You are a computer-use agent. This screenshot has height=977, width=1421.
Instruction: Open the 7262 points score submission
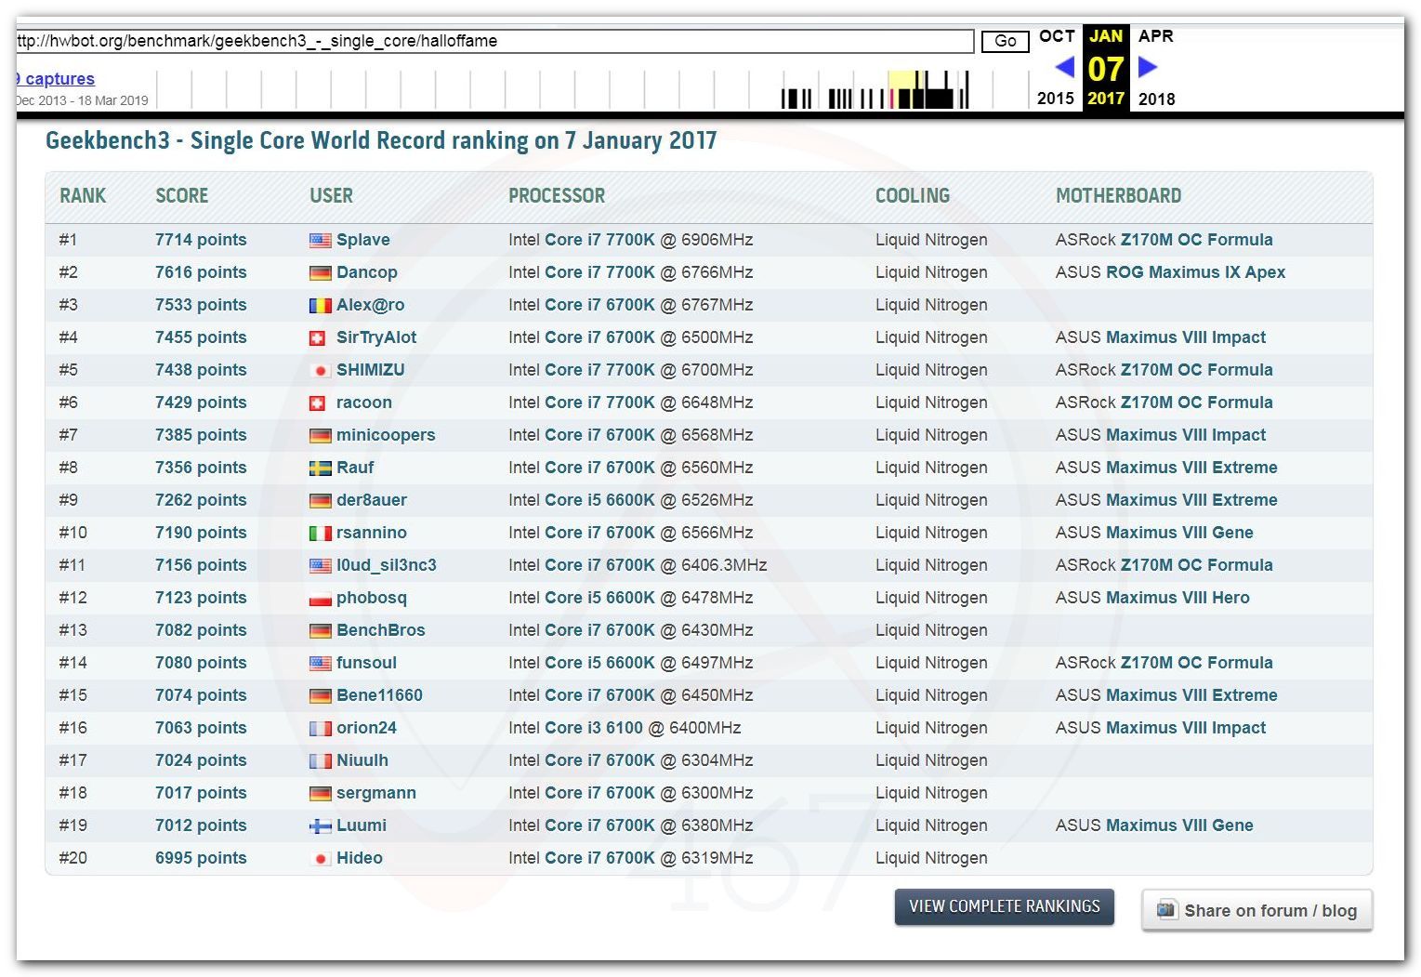[x=201, y=500]
